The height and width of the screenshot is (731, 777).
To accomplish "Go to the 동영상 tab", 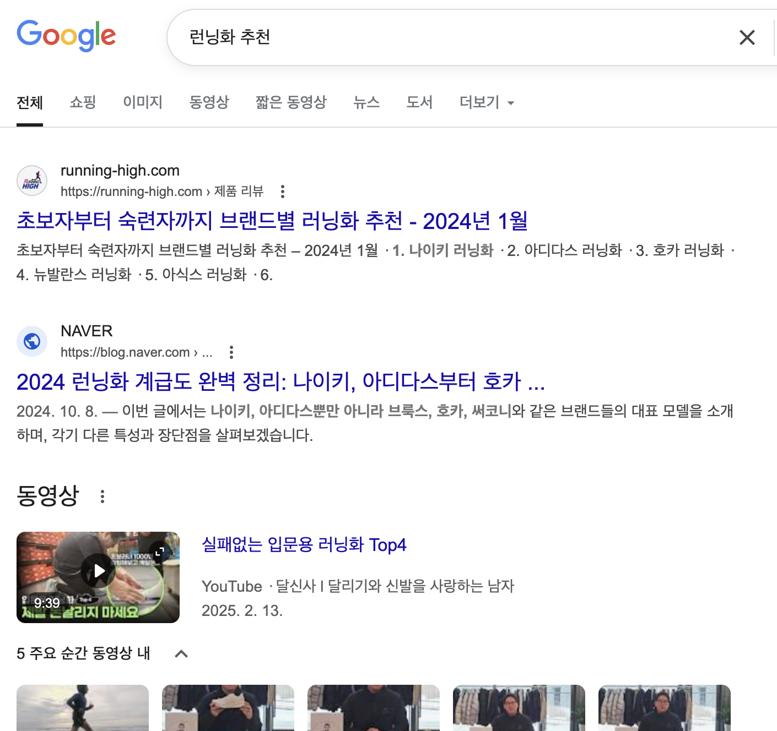I will point(209,102).
